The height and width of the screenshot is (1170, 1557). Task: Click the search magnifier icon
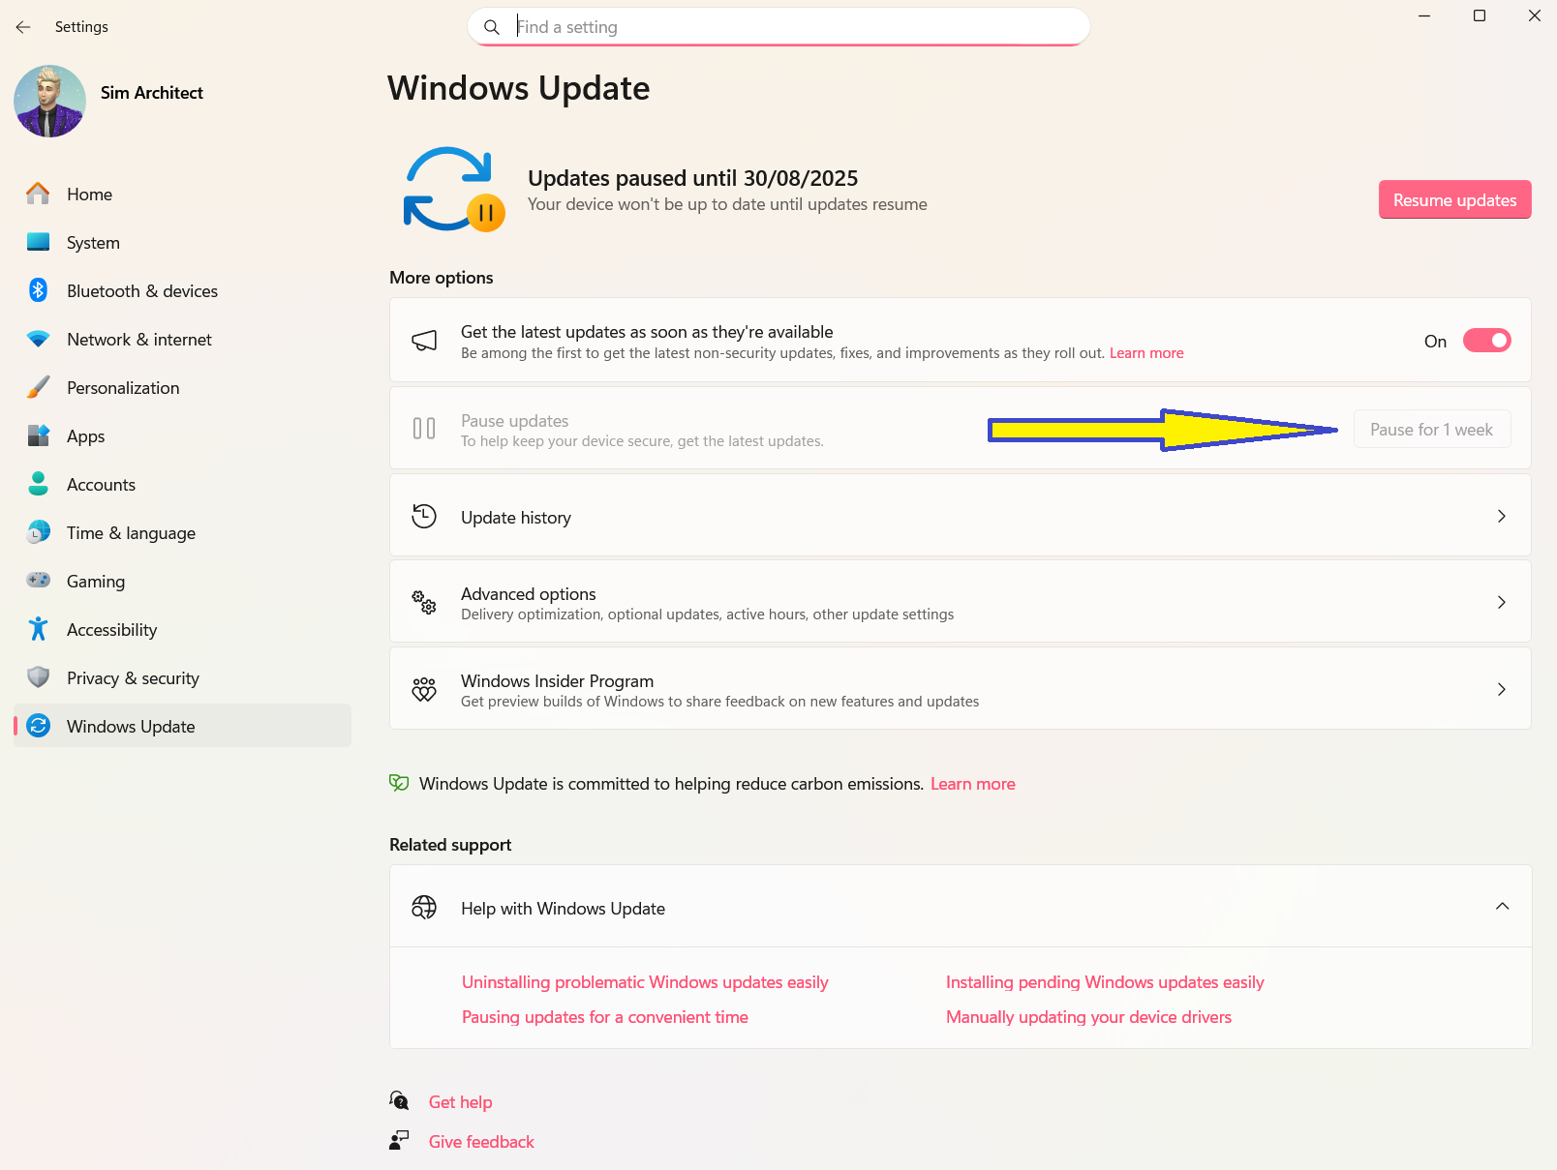[x=492, y=27]
